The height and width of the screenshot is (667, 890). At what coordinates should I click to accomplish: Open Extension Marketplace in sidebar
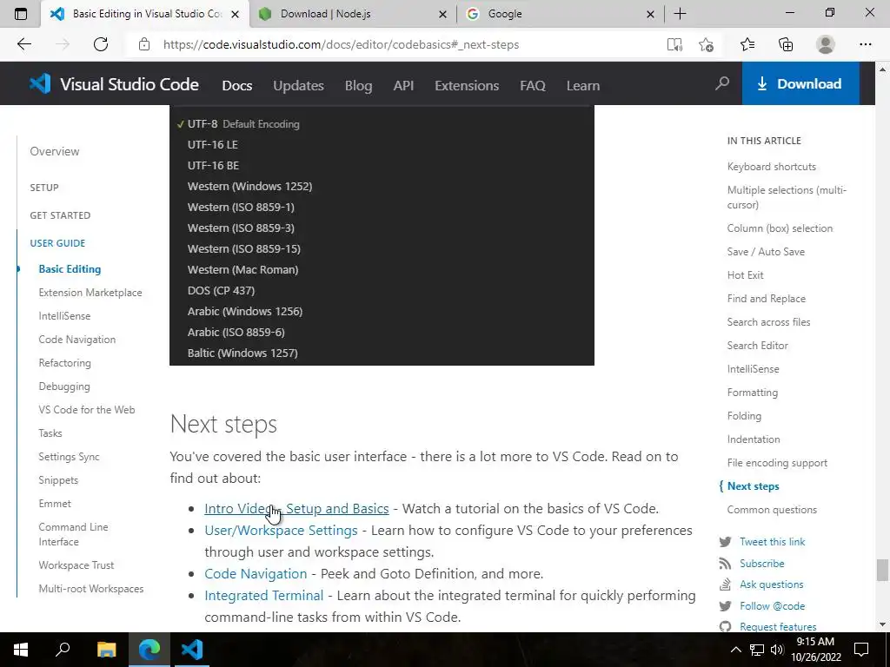pyautogui.click(x=90, y=292)
